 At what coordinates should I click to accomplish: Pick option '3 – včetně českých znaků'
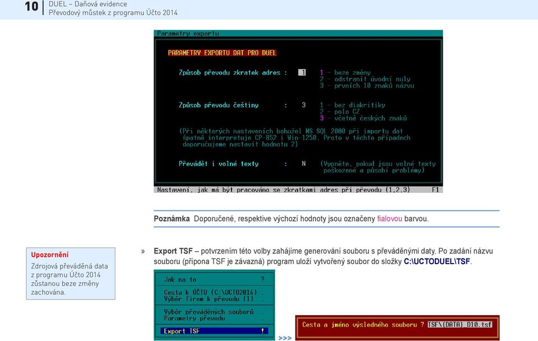click(363, 118)
